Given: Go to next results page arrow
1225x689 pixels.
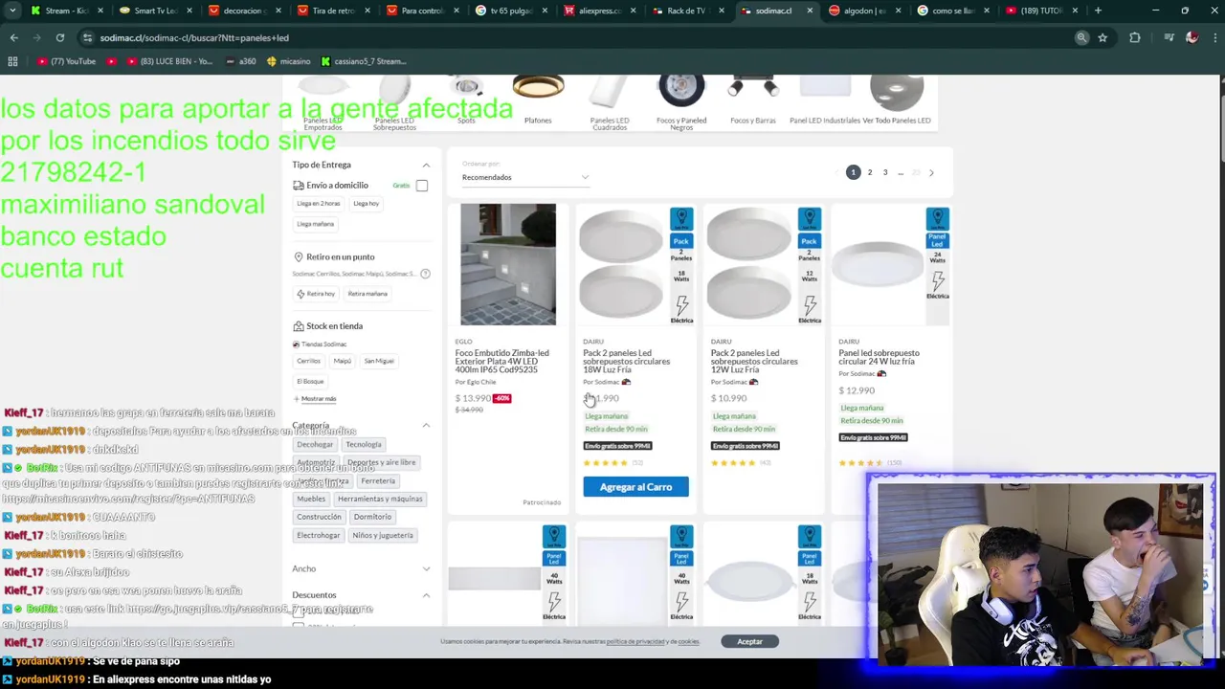Looking at the screenshot, I should click(x=931, y=173).
